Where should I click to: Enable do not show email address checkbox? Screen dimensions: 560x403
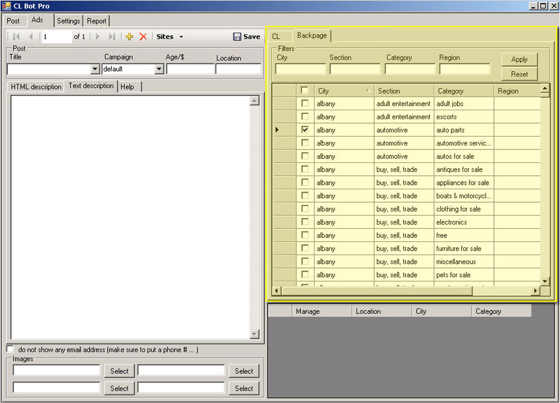pyautogui.click(x=10, y=349)
